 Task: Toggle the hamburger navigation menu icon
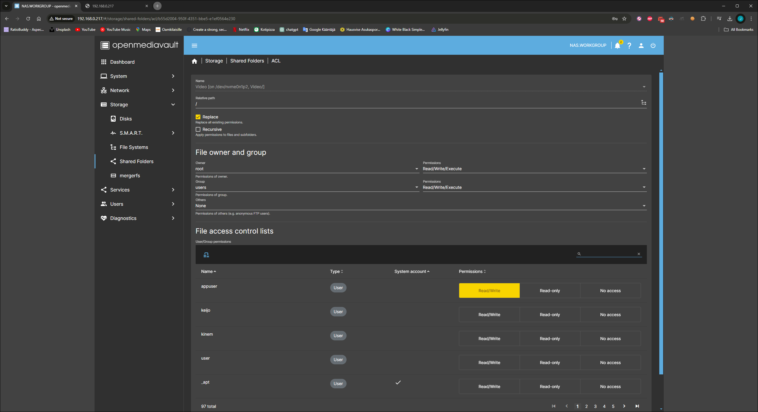(x=194, y=46)
